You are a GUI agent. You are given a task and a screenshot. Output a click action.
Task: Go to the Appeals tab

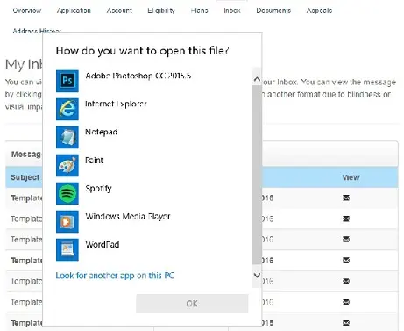click(319, 11)
